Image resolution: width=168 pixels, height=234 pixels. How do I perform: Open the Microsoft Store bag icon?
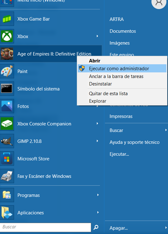(7, 158)
